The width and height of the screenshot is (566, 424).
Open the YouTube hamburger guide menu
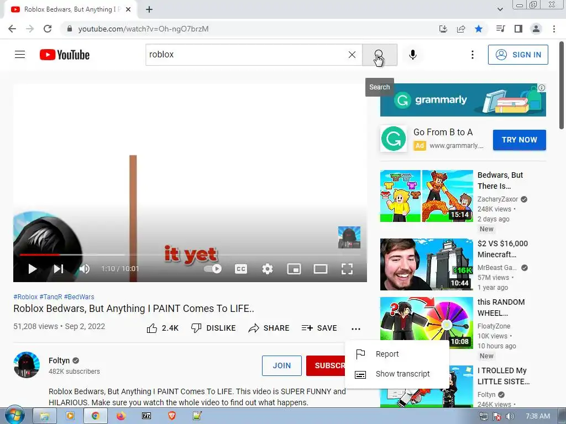20,55
